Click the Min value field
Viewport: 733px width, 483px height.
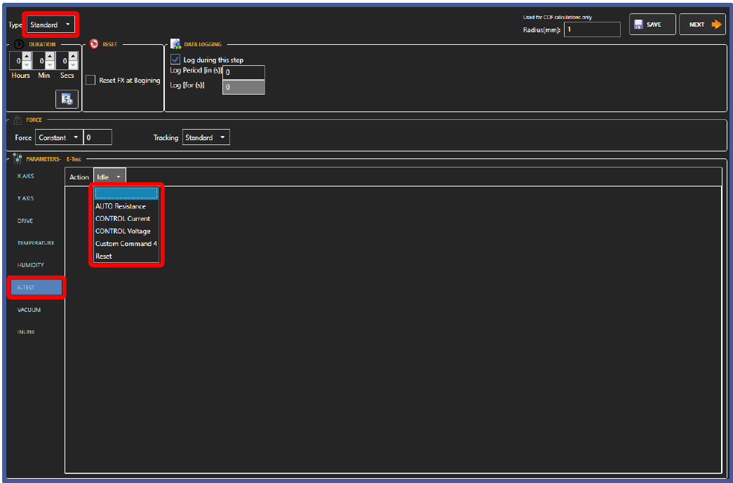[40, 61]
